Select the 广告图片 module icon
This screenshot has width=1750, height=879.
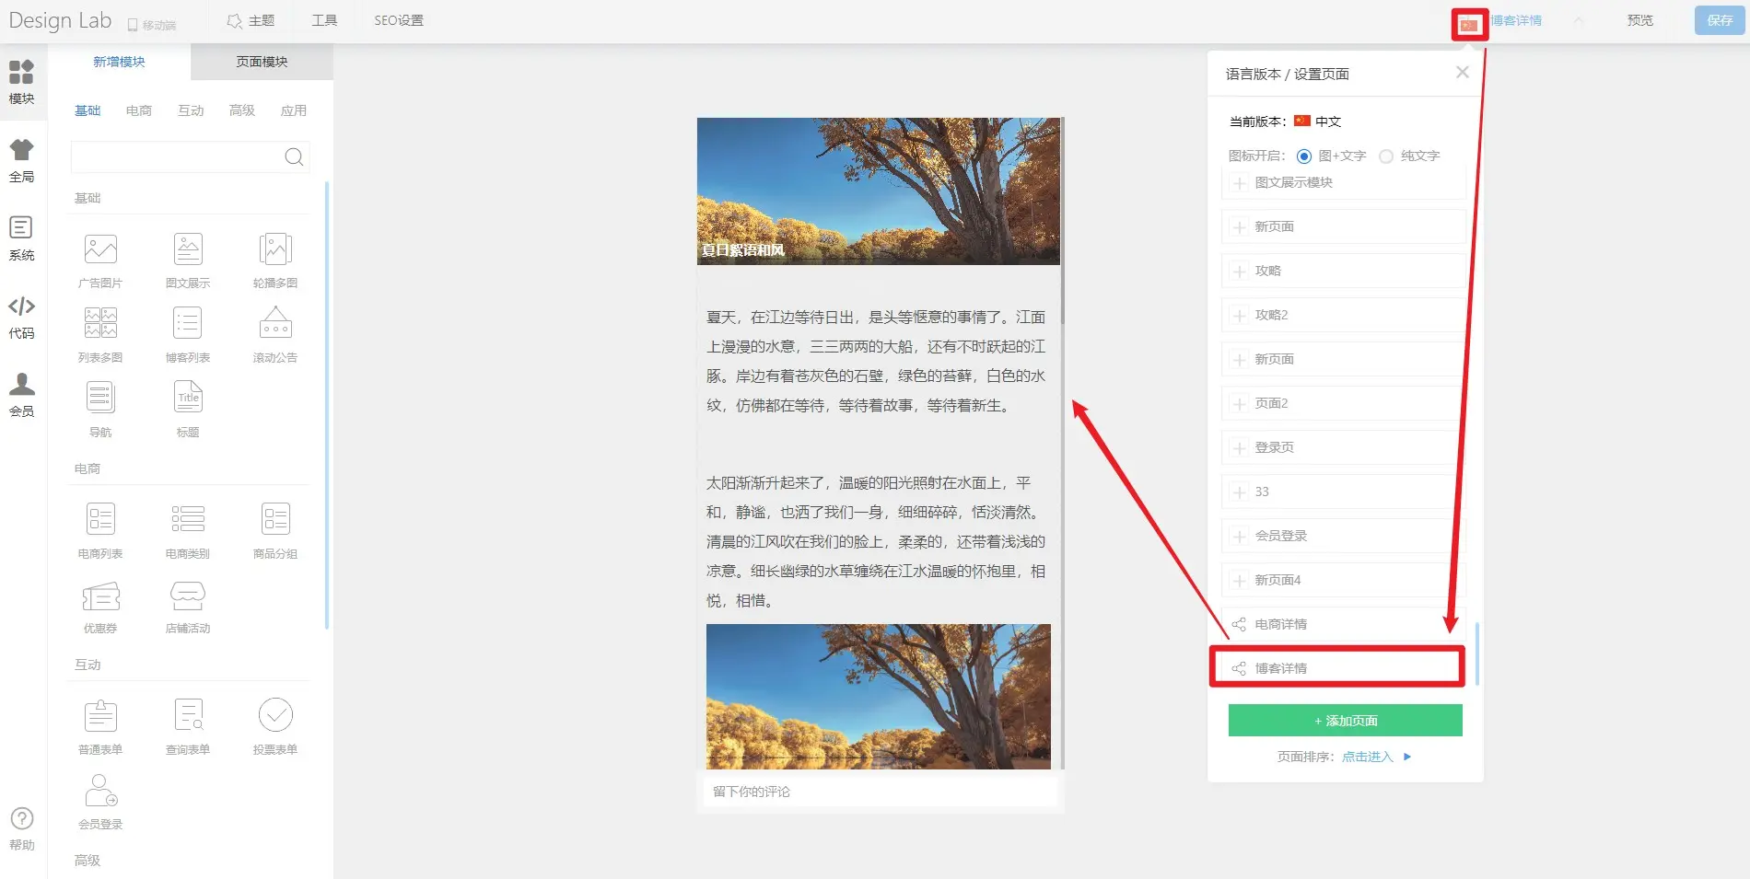(x=100, y=250)
